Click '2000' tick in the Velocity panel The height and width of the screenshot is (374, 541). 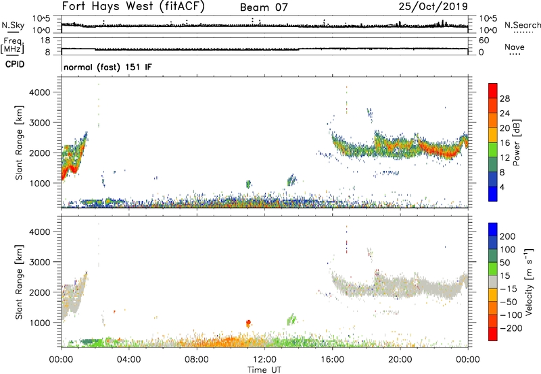40,292
